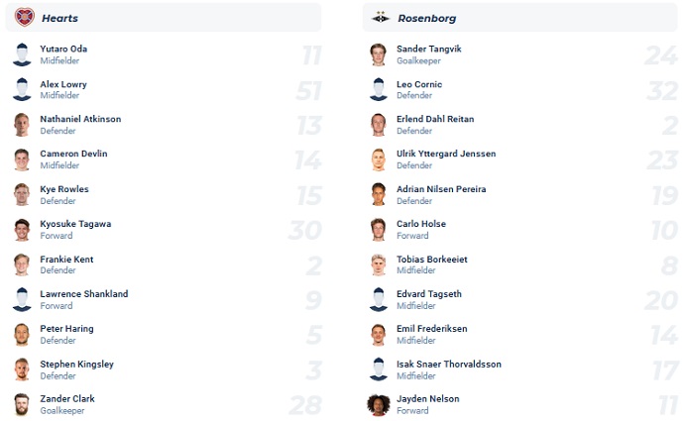Click Frankie Kent's player photo
The height and width of the screenshot is (421, 684).
[22, 264]
